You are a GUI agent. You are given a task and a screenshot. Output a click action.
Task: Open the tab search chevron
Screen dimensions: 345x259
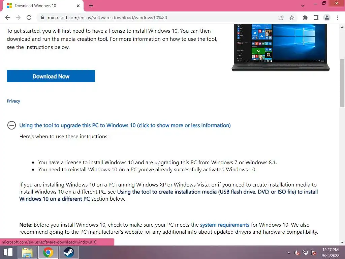click(303, 6)
